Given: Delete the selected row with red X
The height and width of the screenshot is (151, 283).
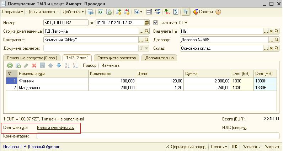Looking at the screenshot, I should 34,65.
